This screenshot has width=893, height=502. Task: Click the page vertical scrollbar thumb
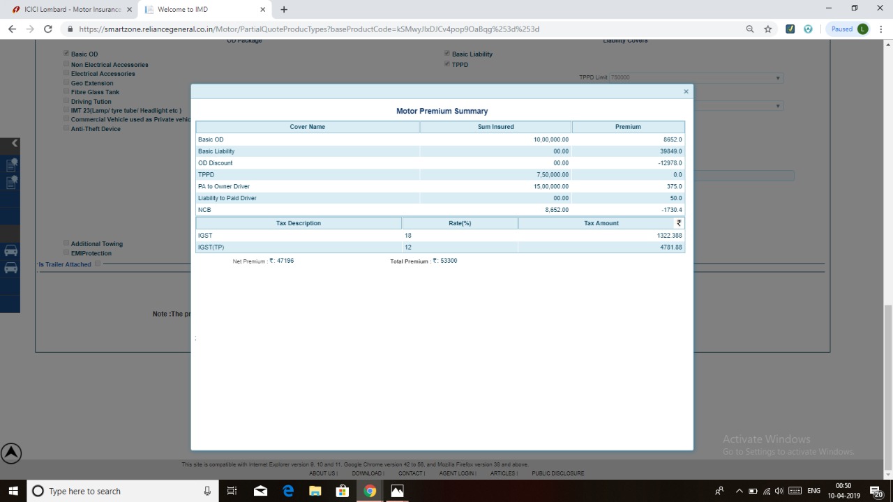click(888, 387)
